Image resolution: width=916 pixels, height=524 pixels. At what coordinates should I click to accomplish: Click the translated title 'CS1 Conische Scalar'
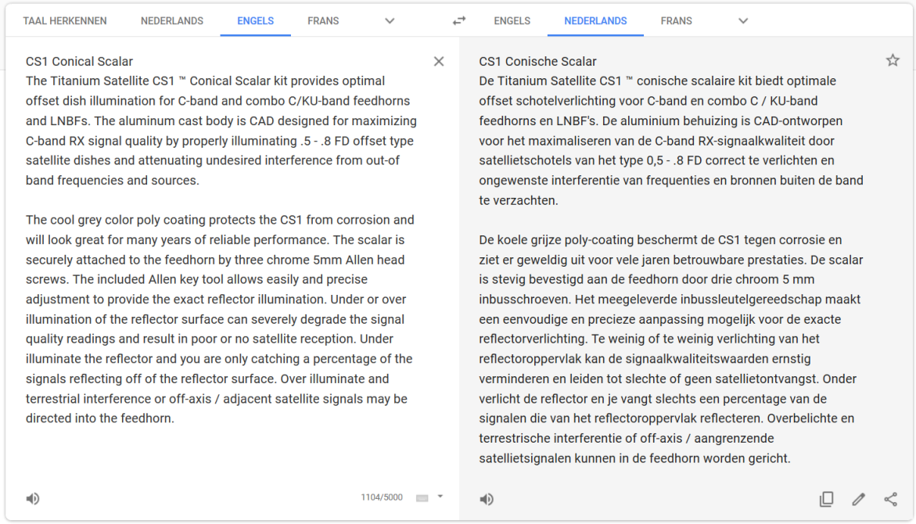[x=537, y=61]
